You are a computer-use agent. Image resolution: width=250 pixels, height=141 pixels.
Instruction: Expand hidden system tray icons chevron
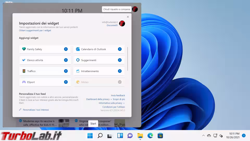point(203,136)
